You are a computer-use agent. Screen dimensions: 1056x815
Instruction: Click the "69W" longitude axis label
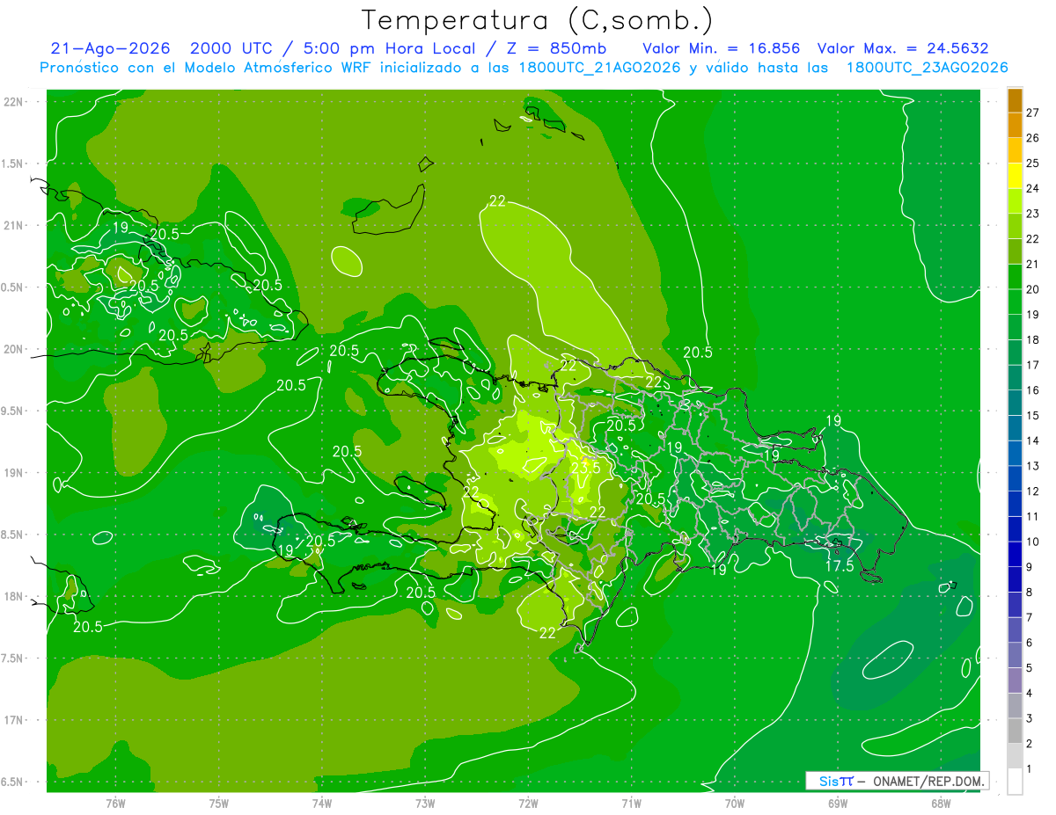tap(838, 803)
